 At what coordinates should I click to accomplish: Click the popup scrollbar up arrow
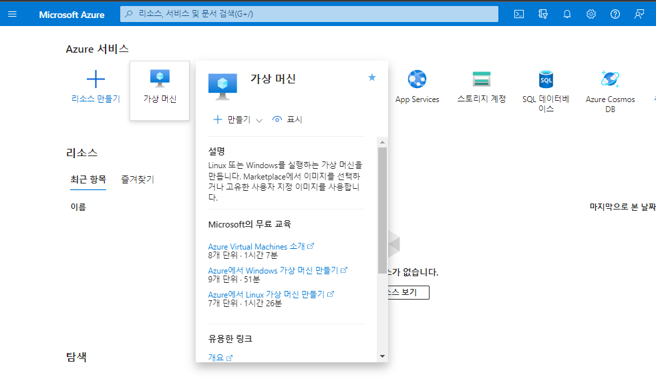pyautogui.click(x=382, y=142)
